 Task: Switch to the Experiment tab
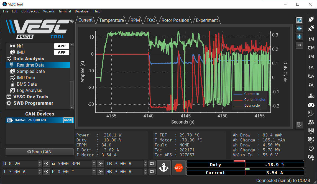click(207, 20)
